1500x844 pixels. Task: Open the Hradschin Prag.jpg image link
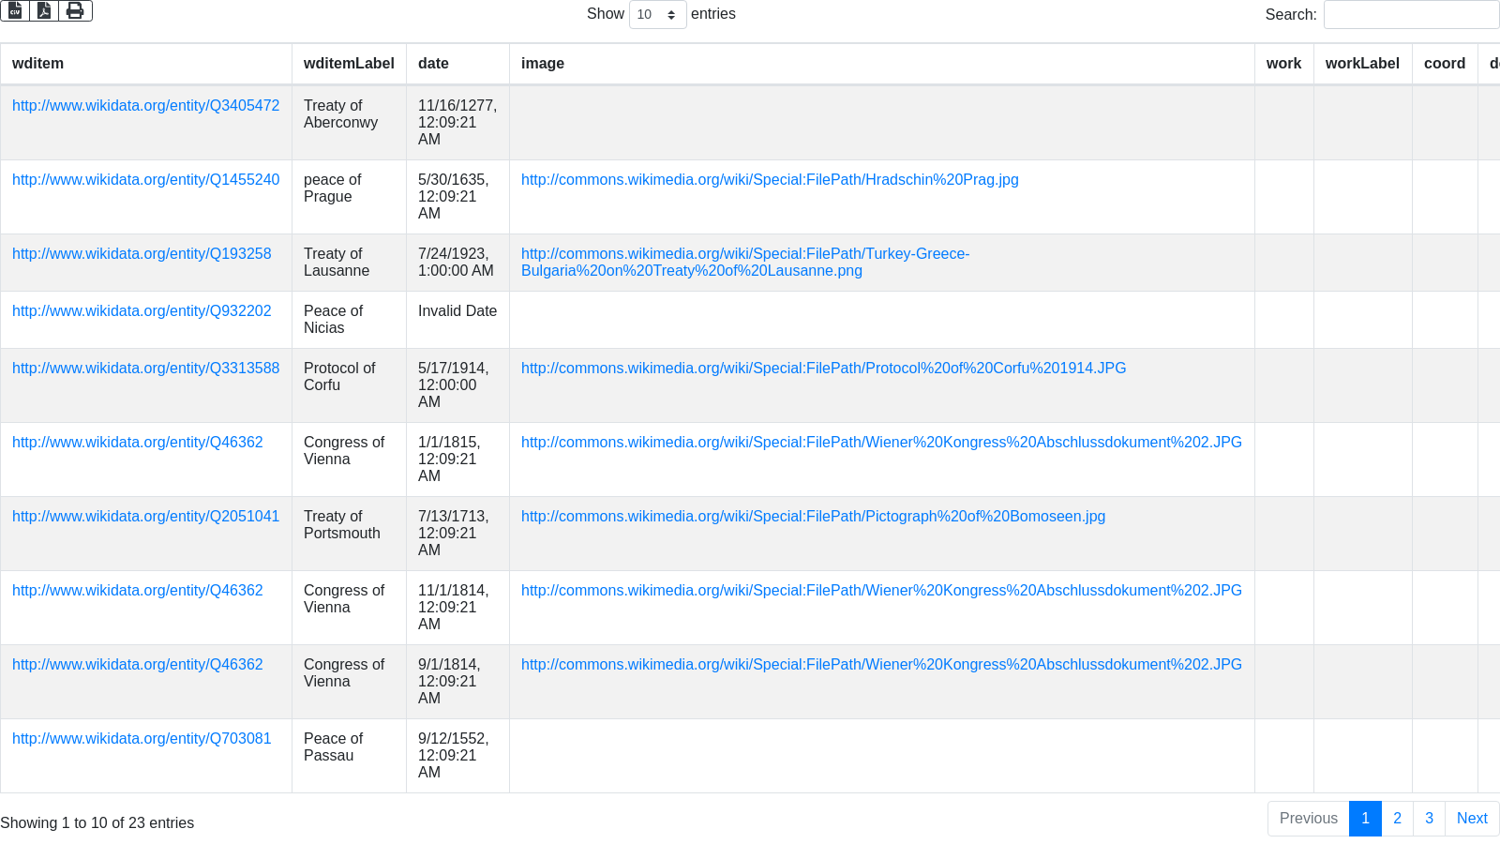click(x=769, y=180)
